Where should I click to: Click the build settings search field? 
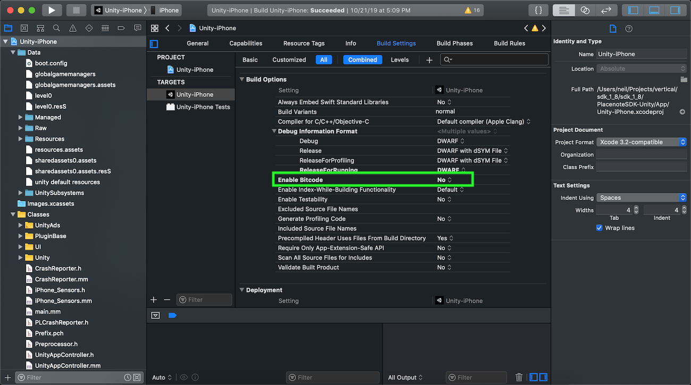(x=494, y=60)
